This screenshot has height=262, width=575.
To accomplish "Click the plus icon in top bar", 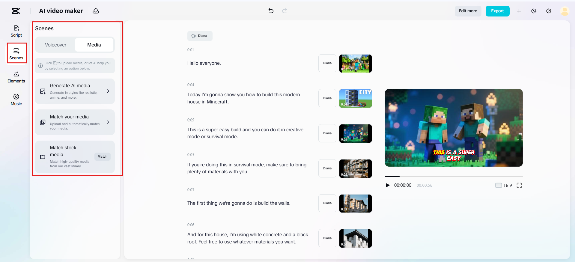I will 519,11.
